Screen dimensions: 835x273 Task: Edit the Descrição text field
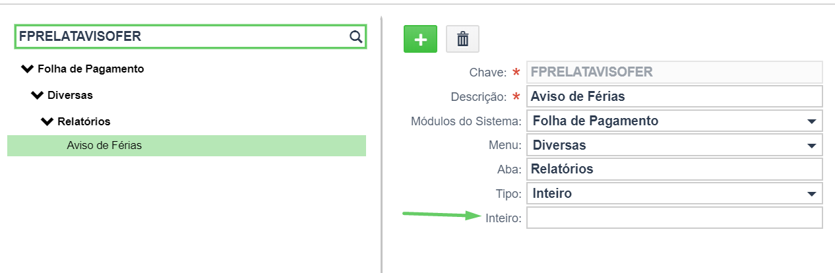(x=675, y=96)
